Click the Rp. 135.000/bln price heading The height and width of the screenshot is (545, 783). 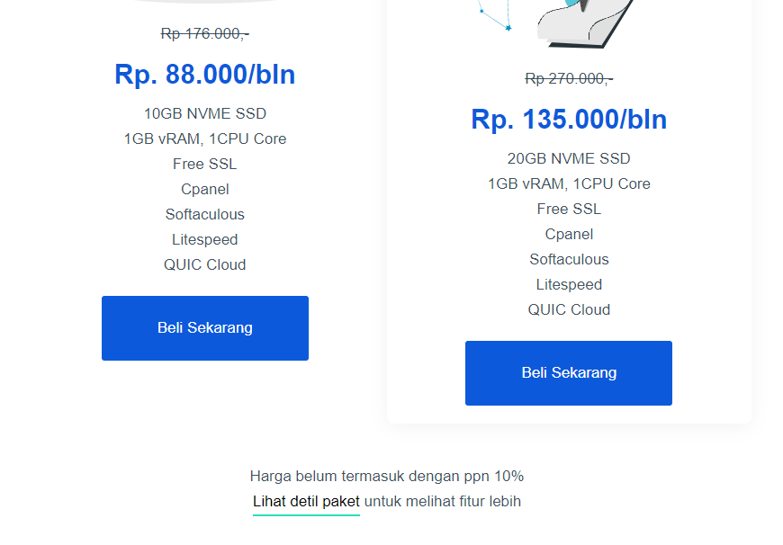(569, 120)
